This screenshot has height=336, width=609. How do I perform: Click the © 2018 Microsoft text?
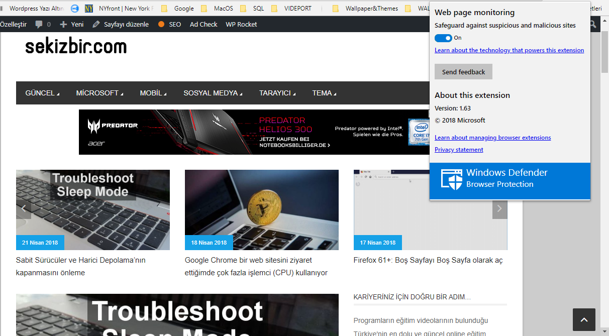[x=460, y=121]
